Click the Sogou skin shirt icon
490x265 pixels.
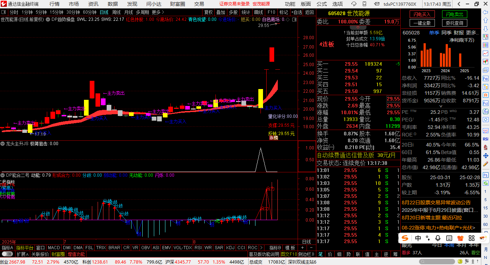(x=460, y=238)
